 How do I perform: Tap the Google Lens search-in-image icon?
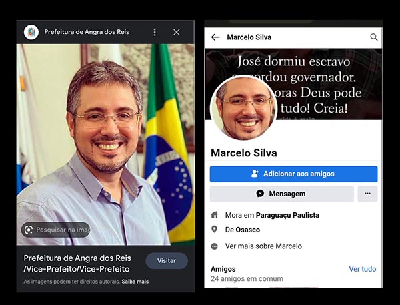[x=28, y=230]
